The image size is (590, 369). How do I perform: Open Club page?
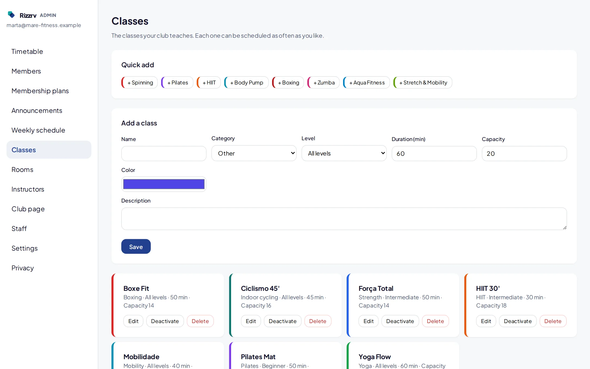click(x=49, y=209)
